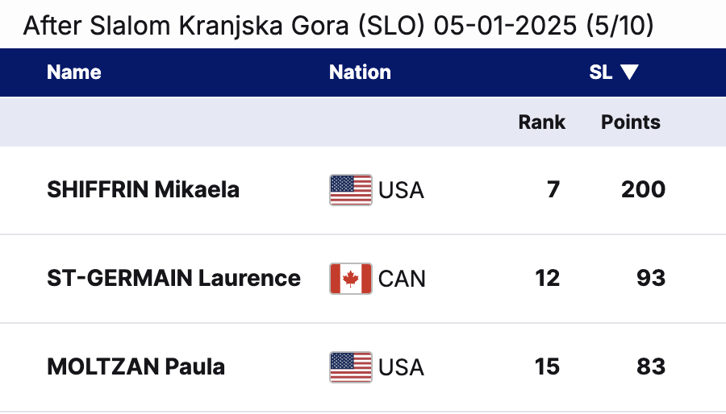This screenshot has width=726, height=414.
Task: Sort by the Name column header
Action: coord(74,72)
